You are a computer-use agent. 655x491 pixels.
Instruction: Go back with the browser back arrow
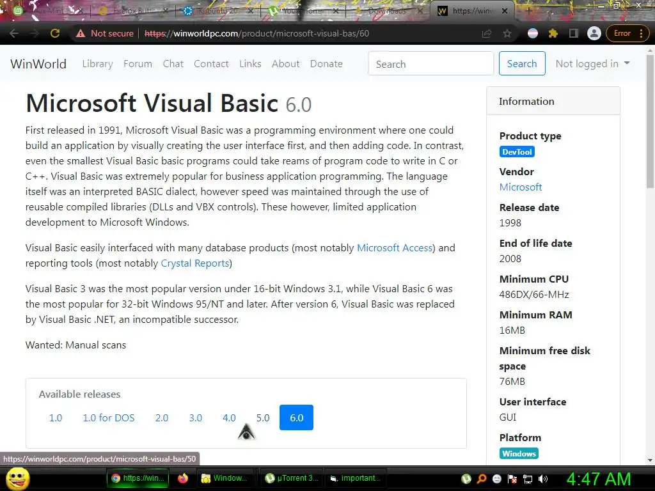coord(14,33)
